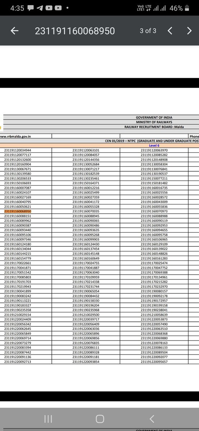Select roll number 231191220068368

pyautogui.click(x=154, y=334)
